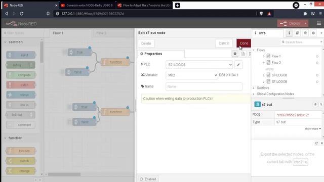Expand the Flow 1 tree item
Viewport: 324px width, 182px height.
(264, 56)
